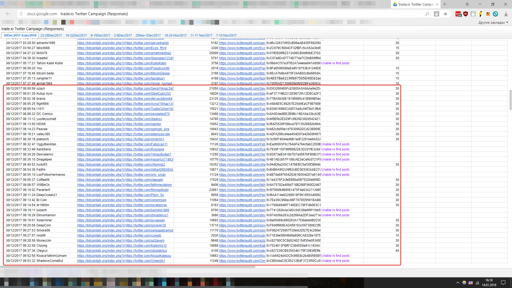Switch to the 23-29Dec/2017 sheet tab
The image size is (512, 288).
pyautogui.click(x=51, y=35)
